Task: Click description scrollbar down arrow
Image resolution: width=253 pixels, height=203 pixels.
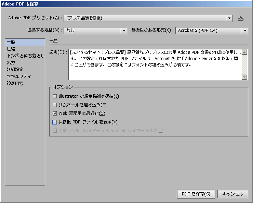Action: (244, 77)
